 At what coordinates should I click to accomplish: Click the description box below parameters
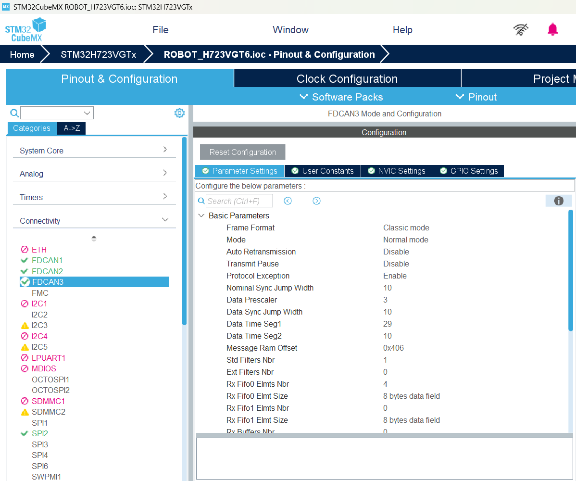click(385, 458)
